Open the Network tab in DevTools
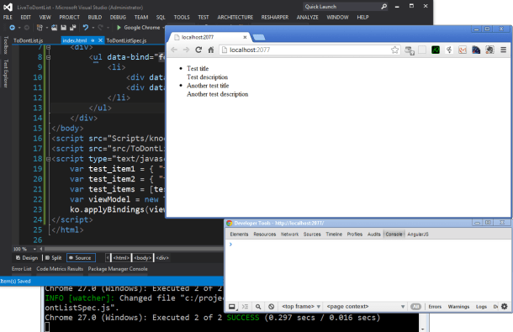This screenshot has width=513, height=332. point(289,235)
